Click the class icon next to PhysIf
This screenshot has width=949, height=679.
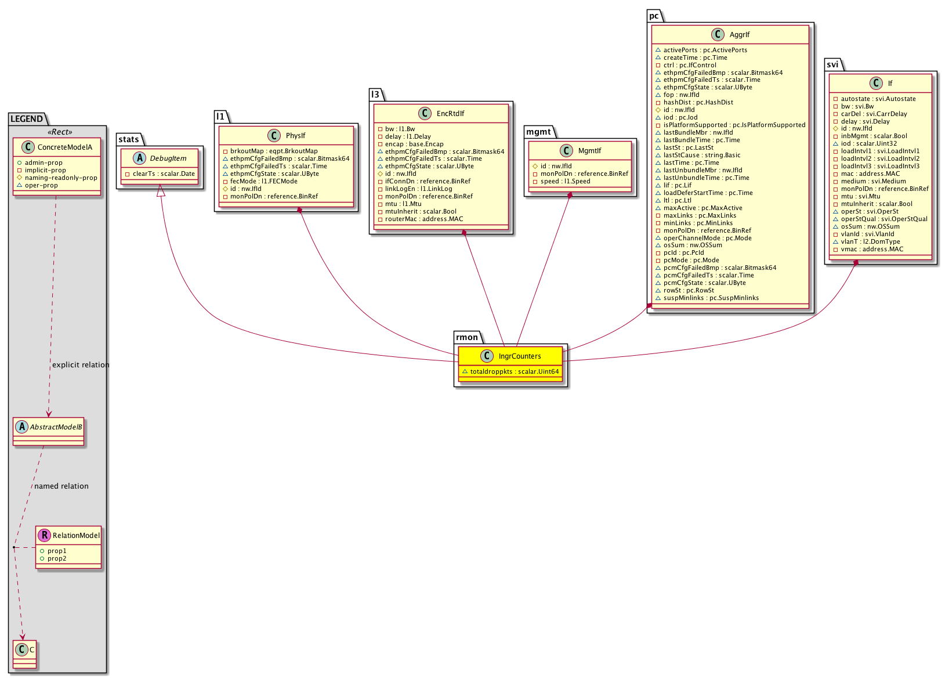[274, 136]
